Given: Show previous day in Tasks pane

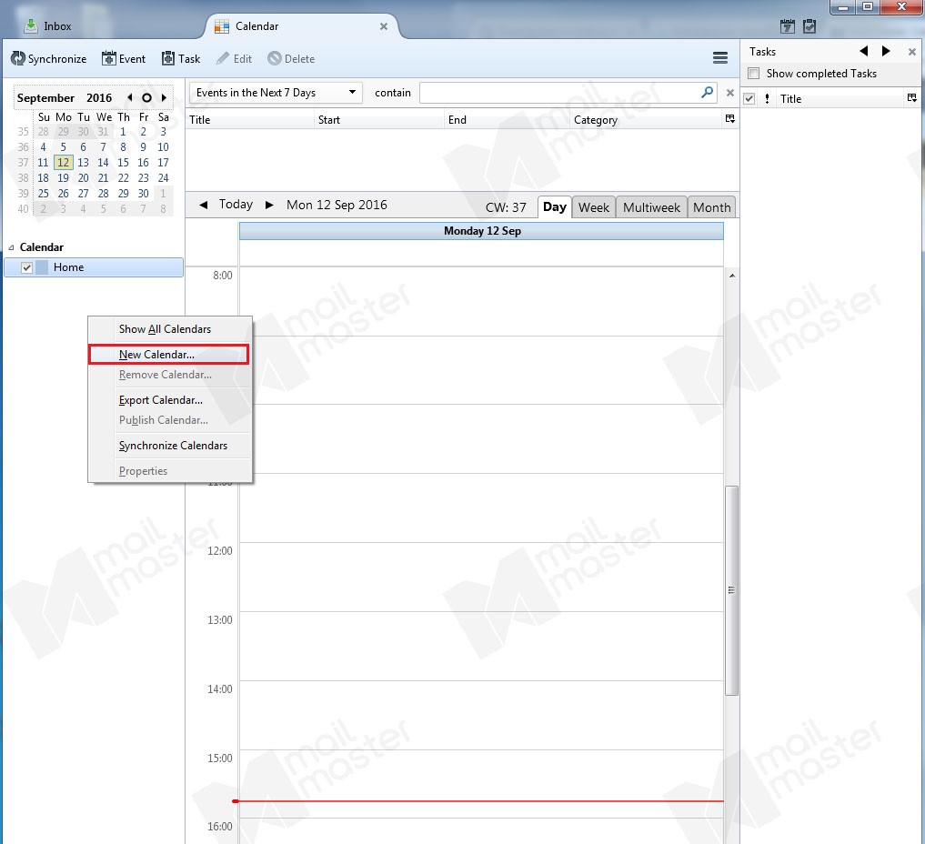Looking at the screenshot, I should 864,51.
